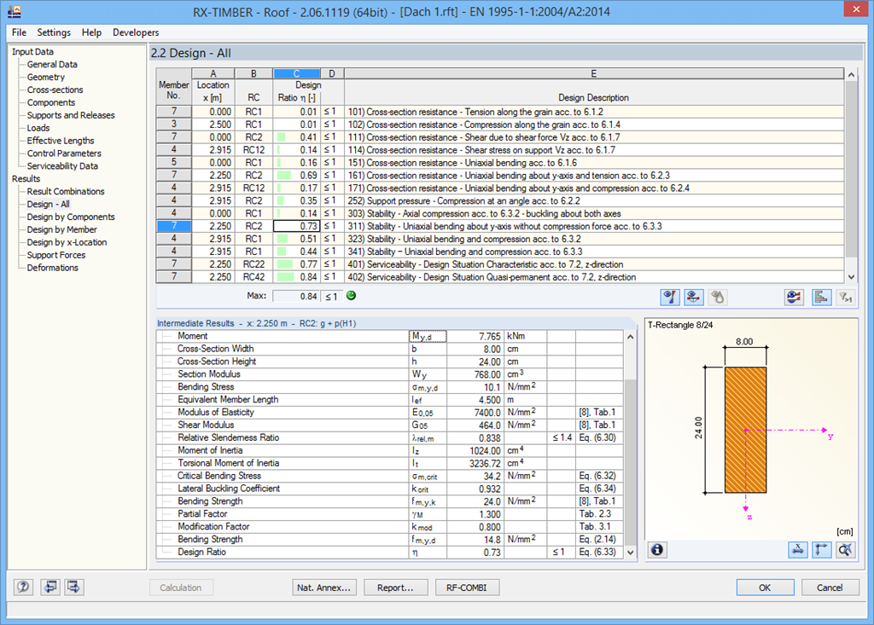Show the result diagrams bar-chart icon
874x625 pixels.
820,297
